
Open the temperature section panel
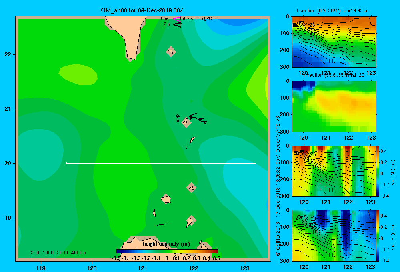tap(334, 42)
